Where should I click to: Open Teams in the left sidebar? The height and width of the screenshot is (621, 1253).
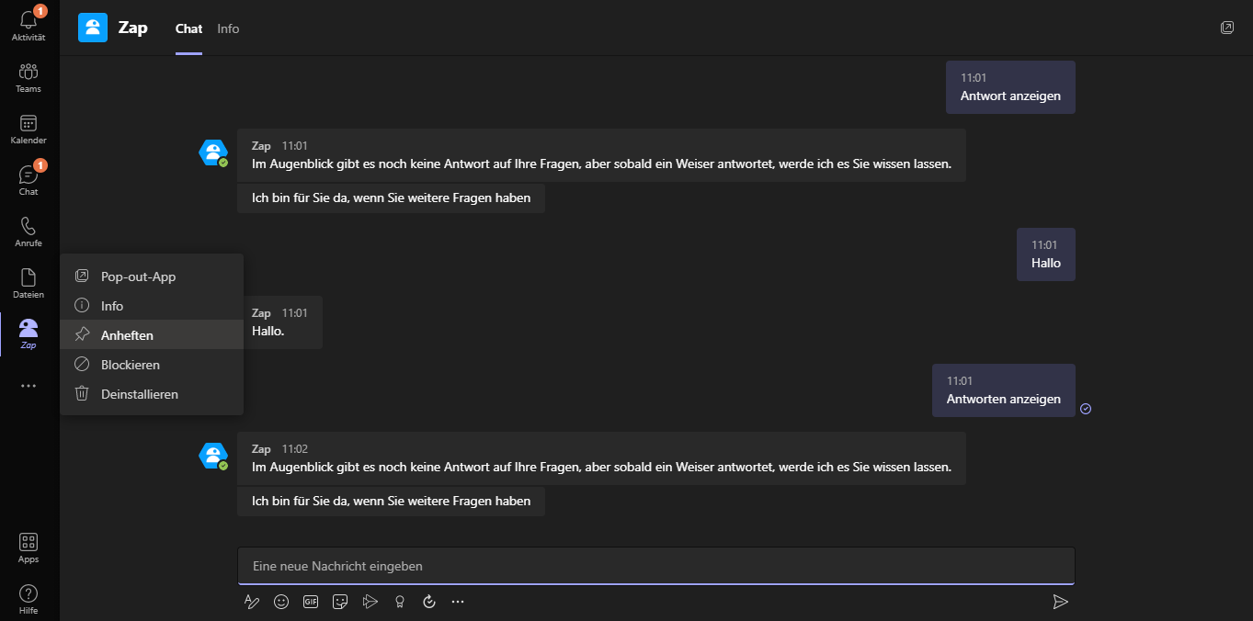pyautogui.click(x=28, y=77)
